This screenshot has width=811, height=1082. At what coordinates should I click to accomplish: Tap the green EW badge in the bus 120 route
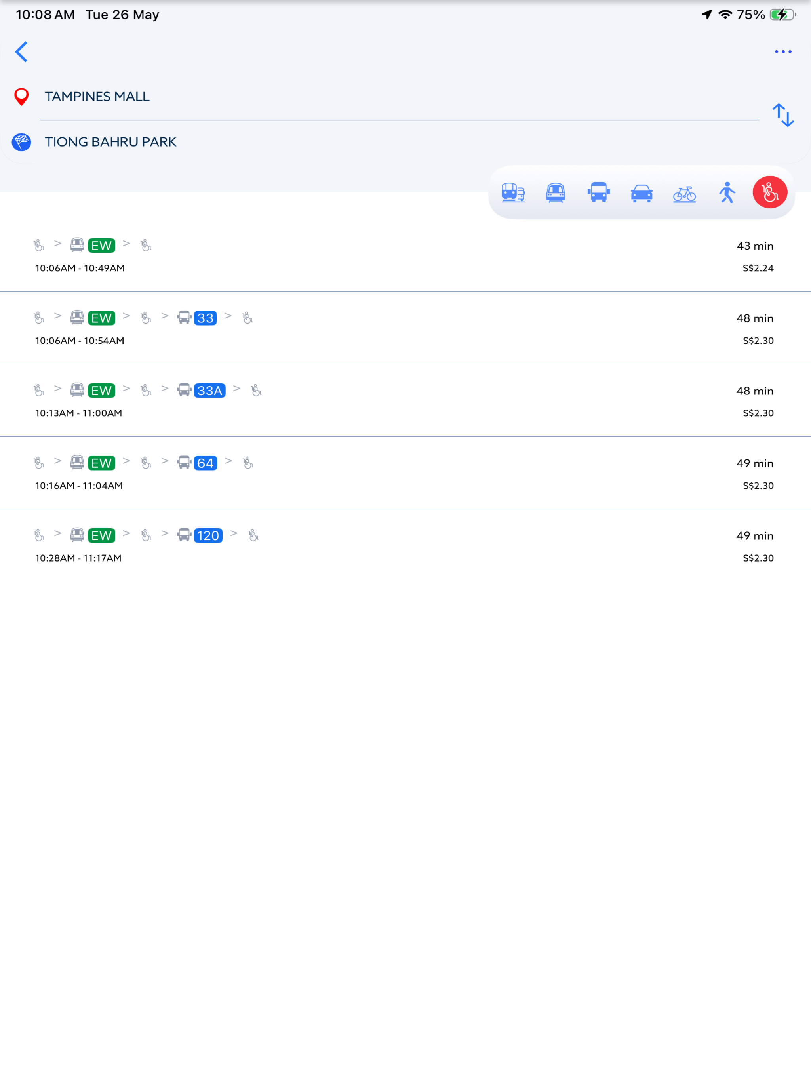[102, 535]
